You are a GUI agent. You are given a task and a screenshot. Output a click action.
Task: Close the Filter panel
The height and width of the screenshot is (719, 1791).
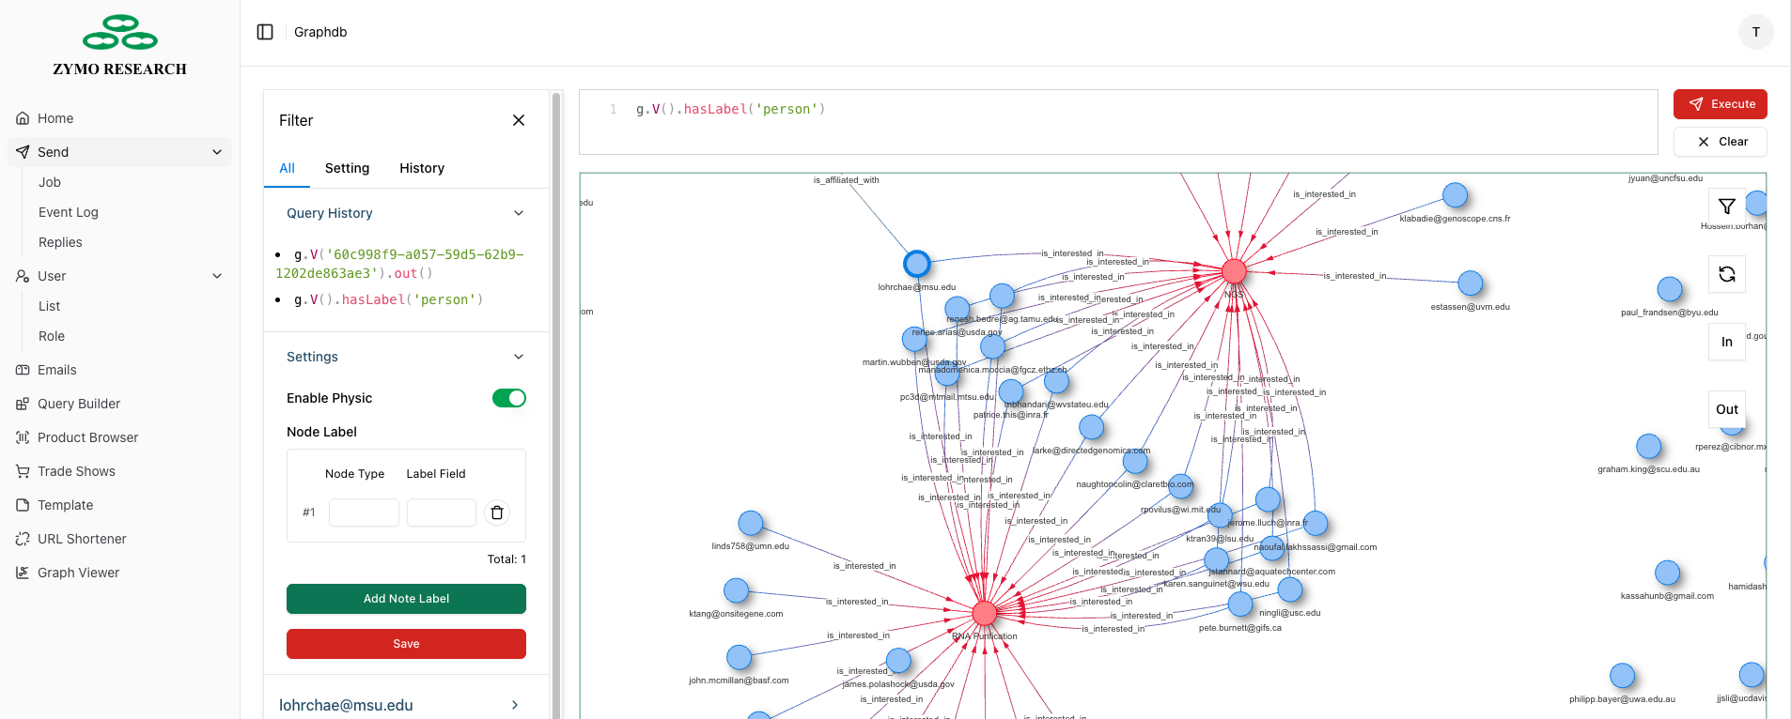[519, 120]
